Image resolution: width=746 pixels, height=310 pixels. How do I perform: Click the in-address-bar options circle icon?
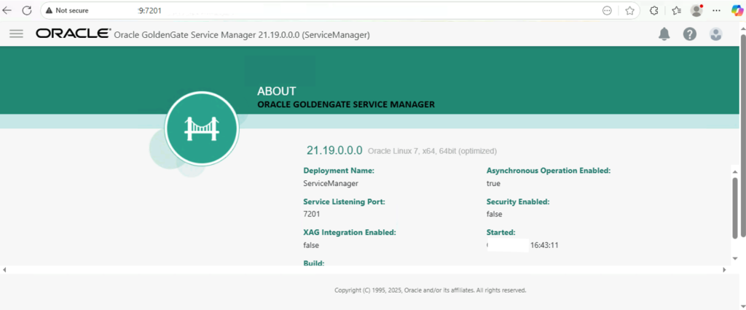pyautogui.click(x=607, y=10)
